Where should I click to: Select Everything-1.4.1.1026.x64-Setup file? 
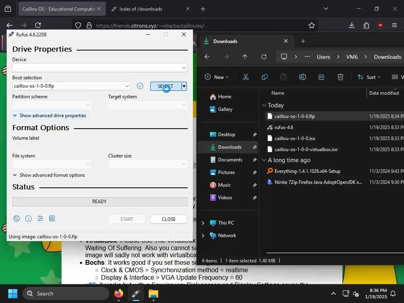[x=307, y=171]
